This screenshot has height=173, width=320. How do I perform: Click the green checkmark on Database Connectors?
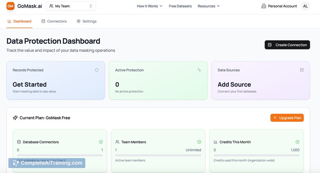(x=101, y=142)
